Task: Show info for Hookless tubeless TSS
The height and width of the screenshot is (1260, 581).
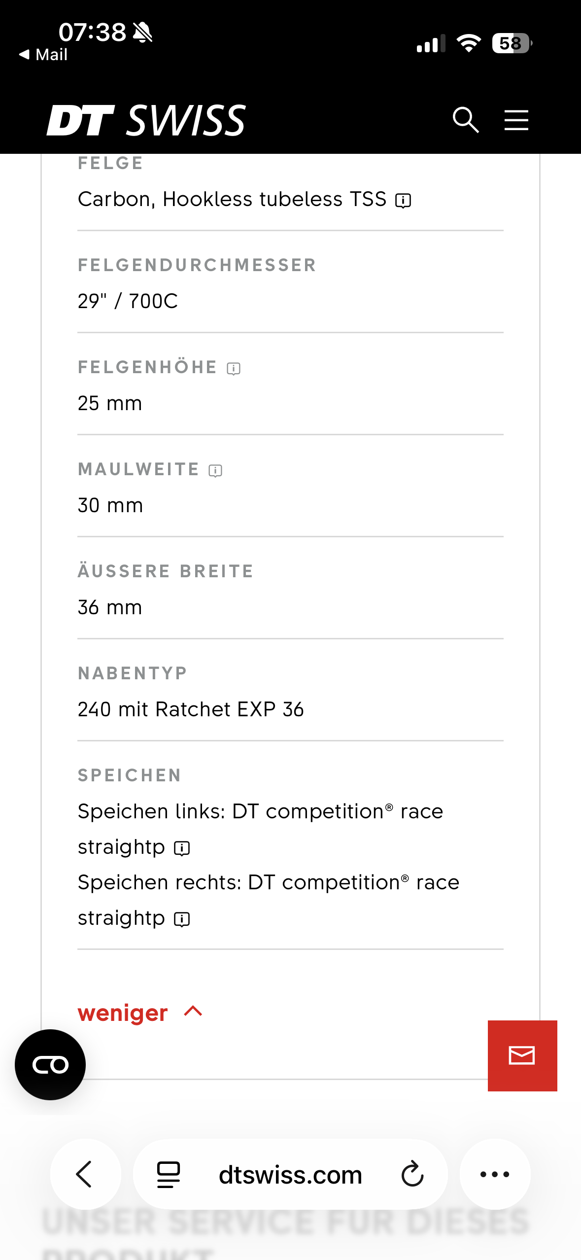Action: (x=403, y=201)
